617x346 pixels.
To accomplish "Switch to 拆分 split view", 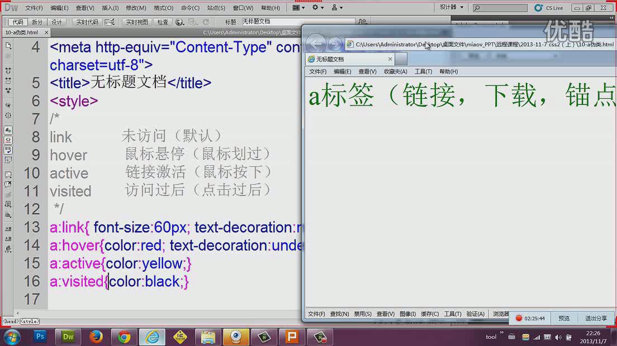I will click(37, 22).
